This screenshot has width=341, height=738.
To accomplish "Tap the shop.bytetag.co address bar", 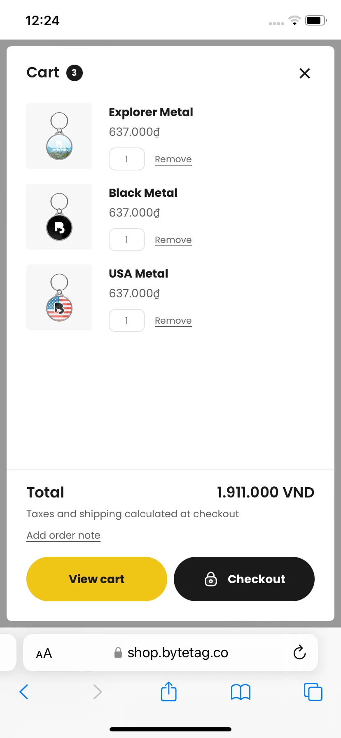I will pos(170,653).
